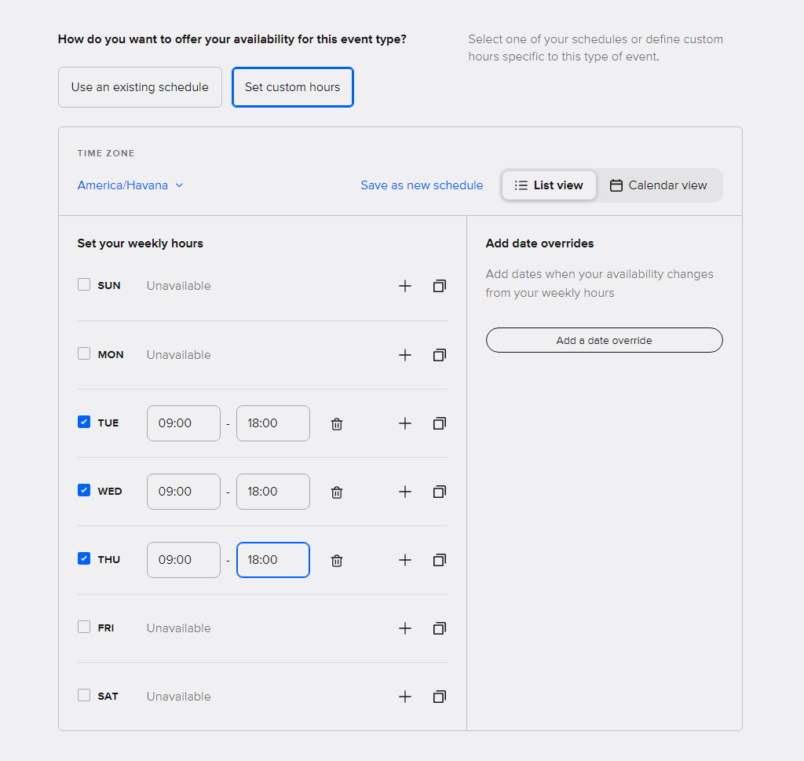Open Tuesday's 18:00 end time picker
This screenshot has width=804, height=761.
click(x=273, y=423)
